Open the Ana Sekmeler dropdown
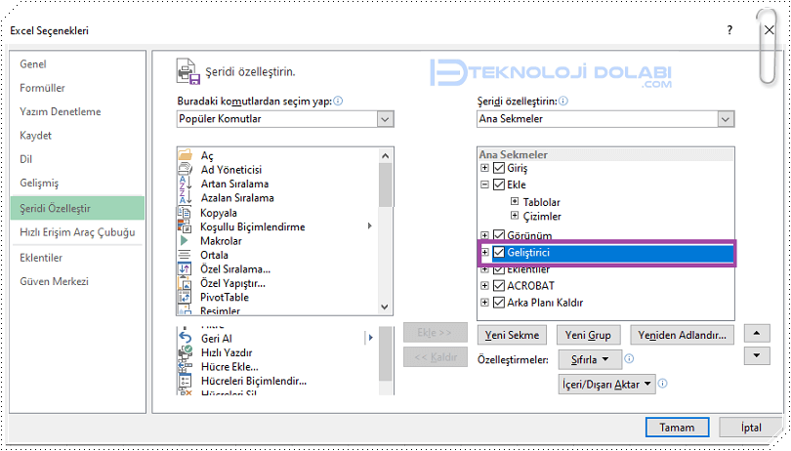 [x=726, y=119]
